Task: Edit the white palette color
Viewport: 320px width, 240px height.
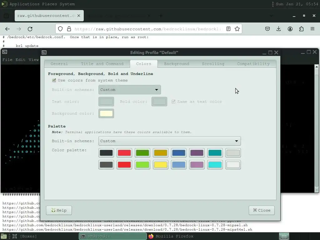Action: (x=233, y=165)
